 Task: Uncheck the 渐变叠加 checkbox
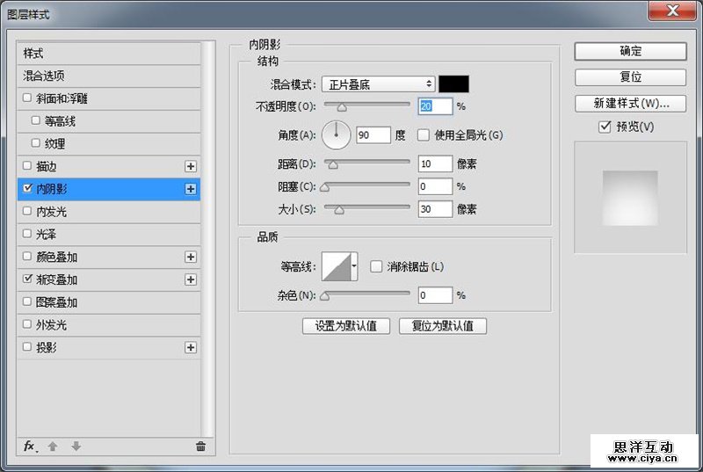click(27, 279)
